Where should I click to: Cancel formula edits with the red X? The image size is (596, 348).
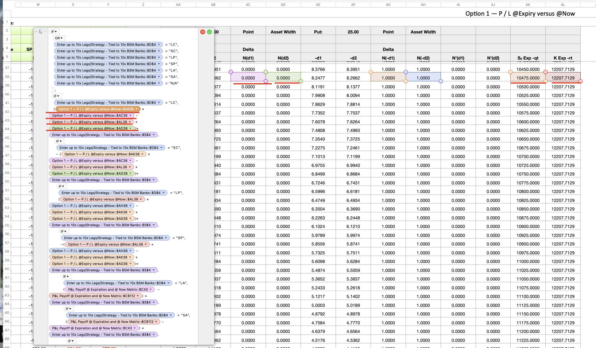tap(203, 32)
